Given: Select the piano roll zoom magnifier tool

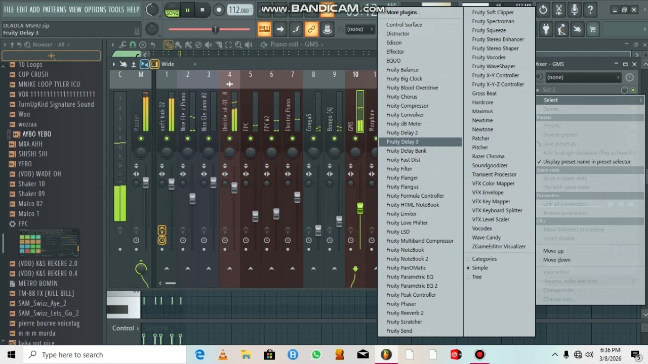Looking at the screenshot, I should [238, 44].
